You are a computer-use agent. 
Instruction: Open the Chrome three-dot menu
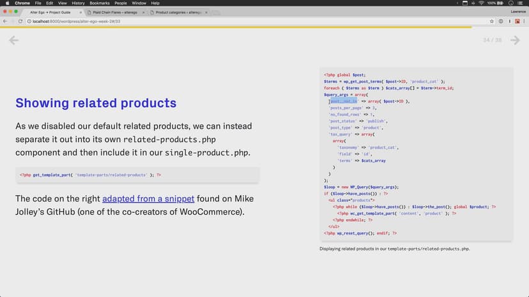pos(524,21)
